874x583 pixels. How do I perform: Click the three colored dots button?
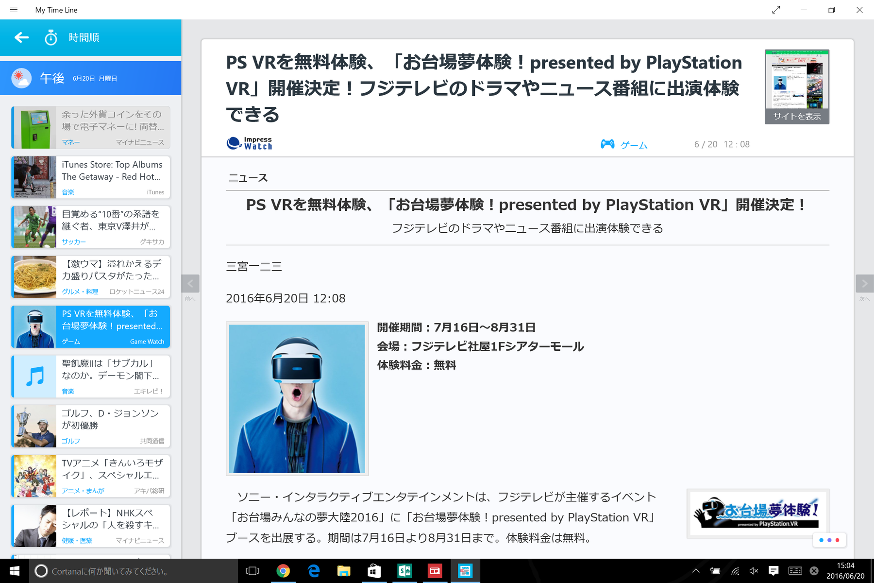click(829, 540)
